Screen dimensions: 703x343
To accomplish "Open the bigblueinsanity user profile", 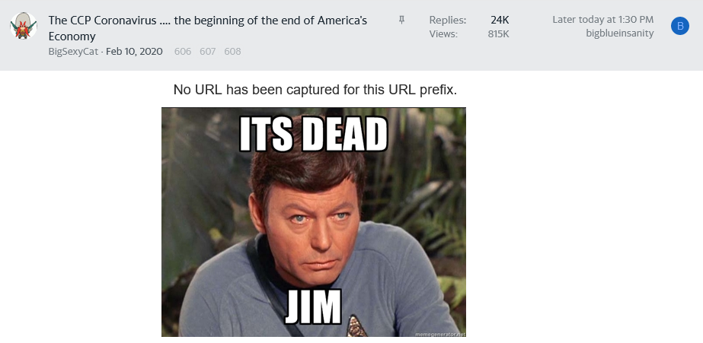I will (620, 33).
